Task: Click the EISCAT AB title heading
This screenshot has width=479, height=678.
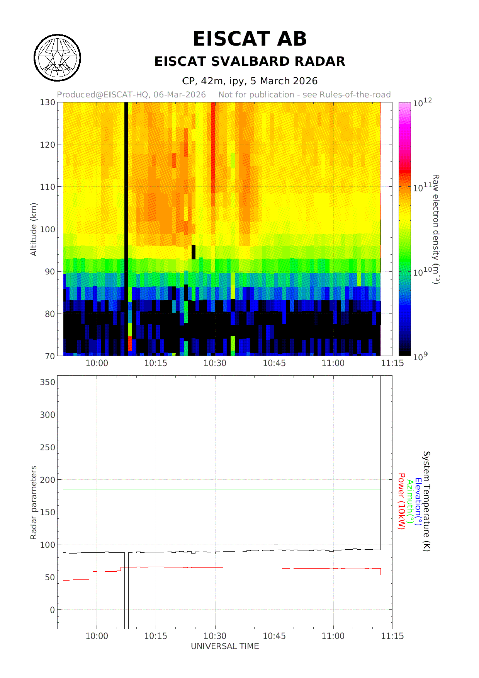Action: click(x=250, y=39)
